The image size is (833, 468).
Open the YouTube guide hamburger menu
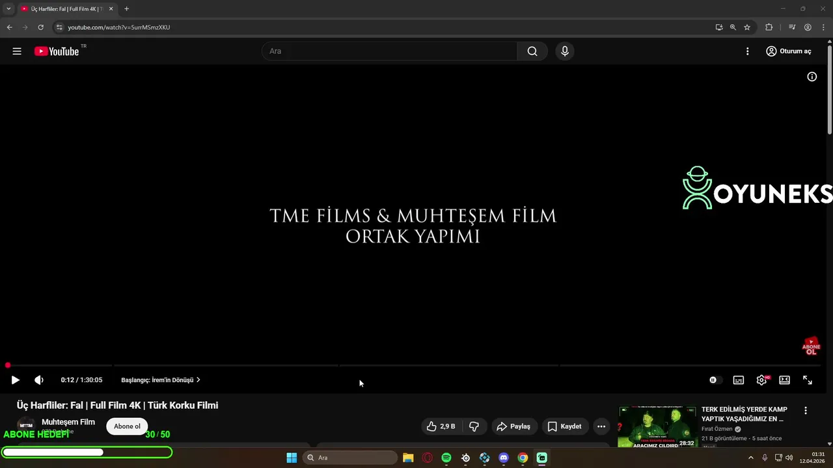[x=17, y=51]
